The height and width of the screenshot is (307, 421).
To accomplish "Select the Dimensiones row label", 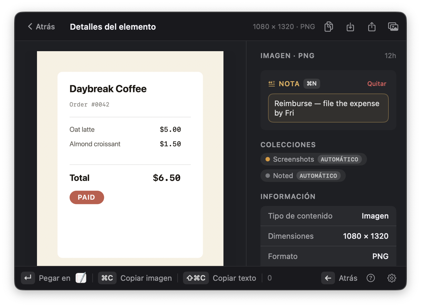I will click(x=291, y=236).
